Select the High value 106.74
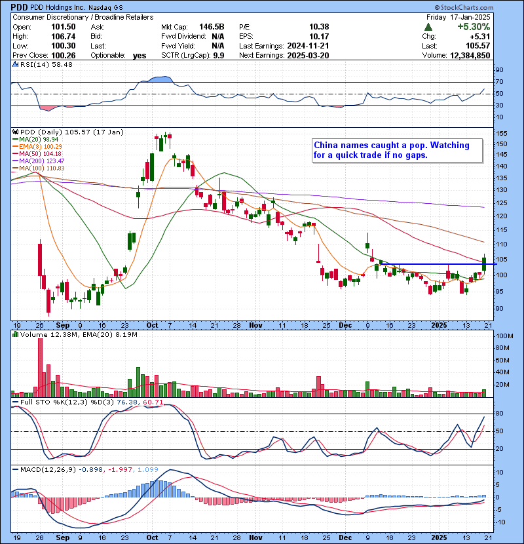Image resolution: width=524 pixels, height=544 pixels. coord(63,37)
